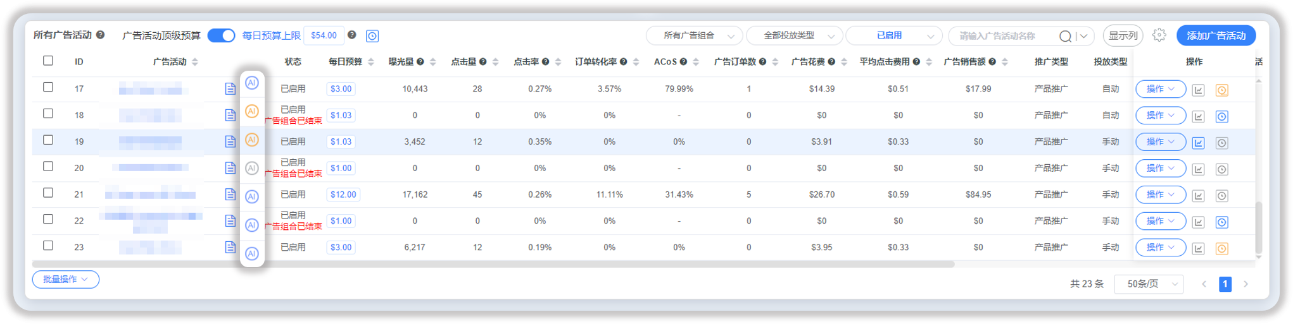Viewport: 1293px width, 324px height.
Task: View trend chart for campaign 17
Action: click(1198, 90)
